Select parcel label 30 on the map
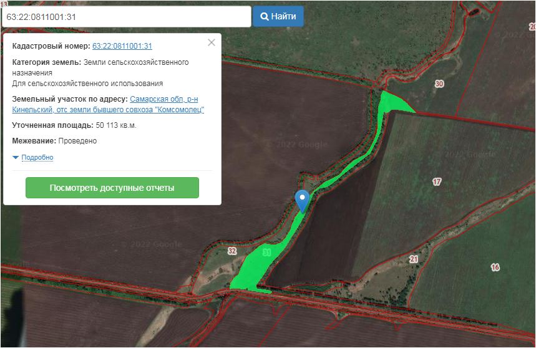Viewport: 536px width, 348px height. (x=439, y=84)
